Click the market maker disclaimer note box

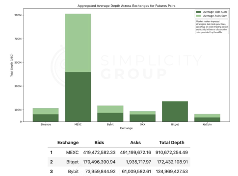(x=212, y=27)
